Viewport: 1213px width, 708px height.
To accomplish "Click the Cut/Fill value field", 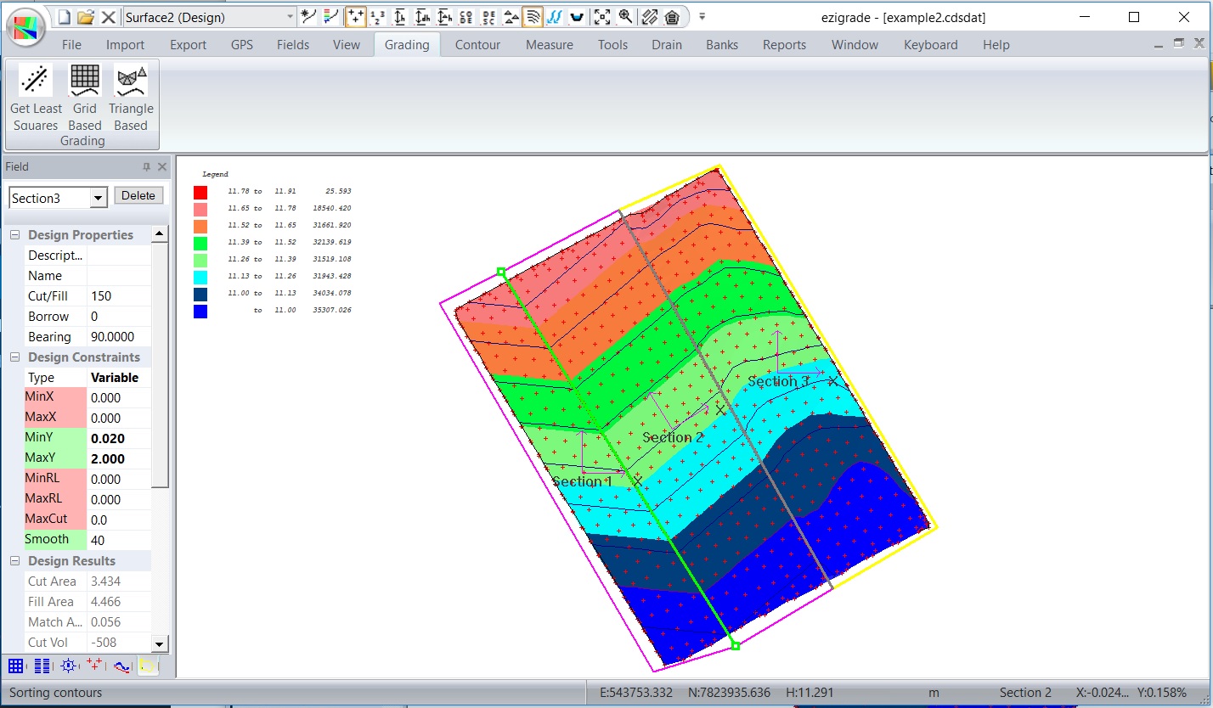I will point(119,296).
